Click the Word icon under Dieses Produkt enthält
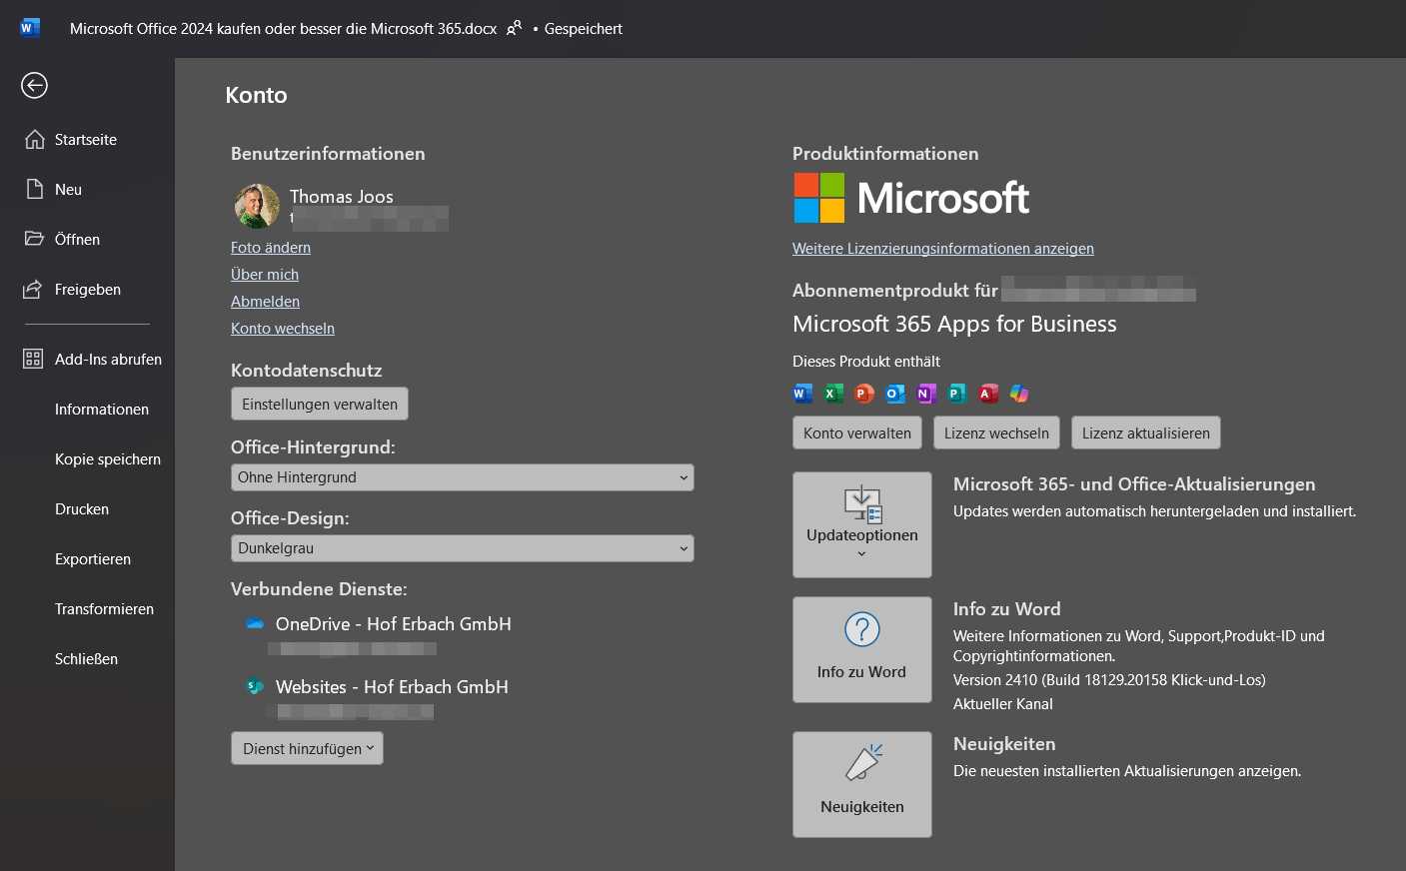The width and height of the screenshot is (1406, 871). pyautogui.click(x=801, y=393)
